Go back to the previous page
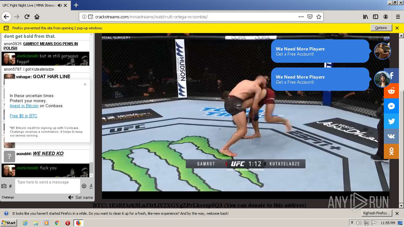The width and height of the screenshot is (404, 227). pos(6,17)
